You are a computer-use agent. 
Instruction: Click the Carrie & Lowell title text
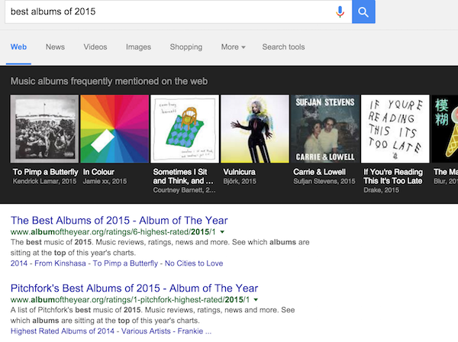click(x=320, y=172)
